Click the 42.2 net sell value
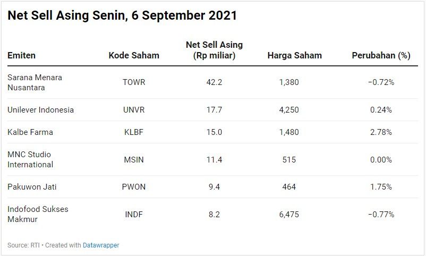The image size is (426, 256). tap(214, 82)
